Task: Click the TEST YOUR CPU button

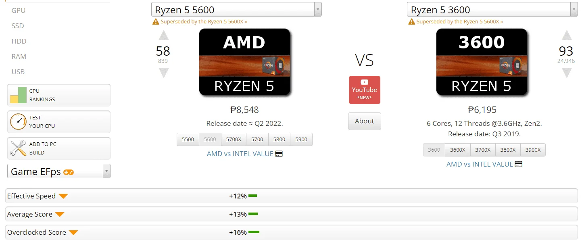Action: click(x=58, y=122)
